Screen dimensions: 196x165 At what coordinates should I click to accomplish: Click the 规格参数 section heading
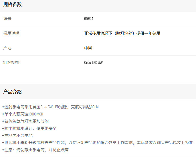pos(12,5)
